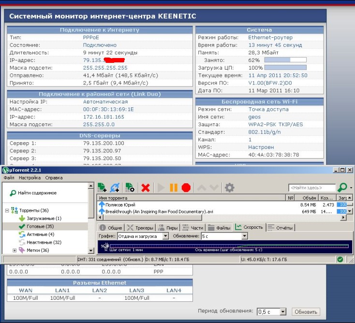Open the 'Настройка' menu
The image size is (355, 323).
(x=30, y=177)
